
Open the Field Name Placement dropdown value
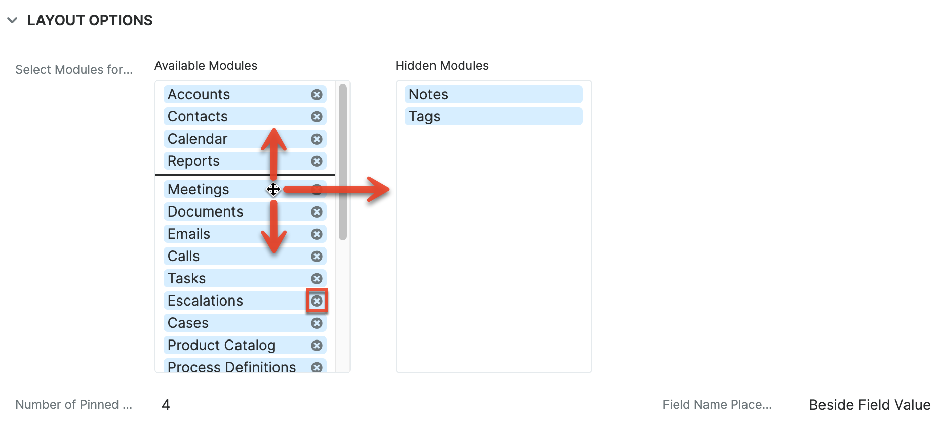(x=869, y=405)
